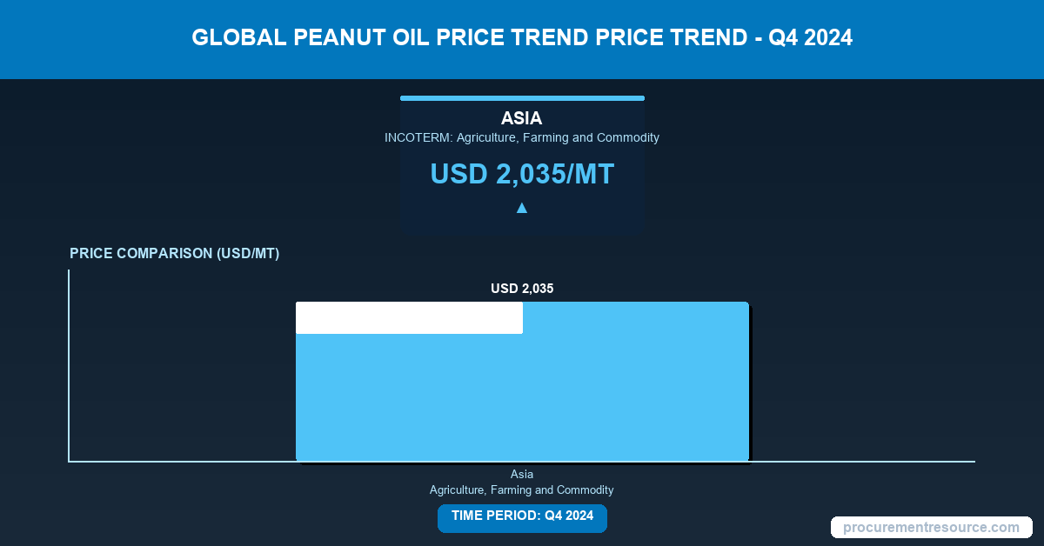Click the empty chart area right of the bar
1044x546 pixels.
(861, 374)
